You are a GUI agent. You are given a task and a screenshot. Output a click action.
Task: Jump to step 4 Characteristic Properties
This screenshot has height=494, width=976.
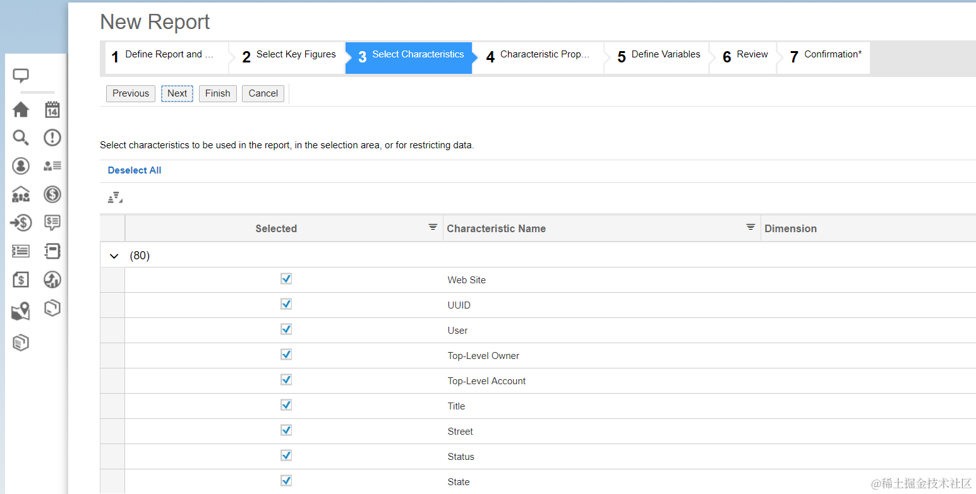tap(538, 57)
